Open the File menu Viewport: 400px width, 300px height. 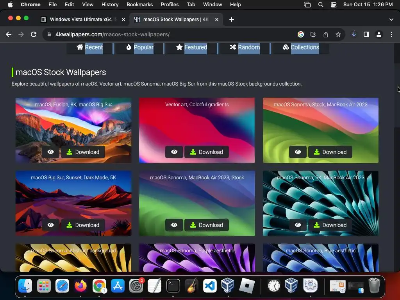53,5
